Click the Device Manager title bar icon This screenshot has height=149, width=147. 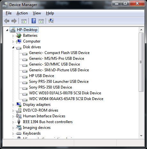coord(5,5)
